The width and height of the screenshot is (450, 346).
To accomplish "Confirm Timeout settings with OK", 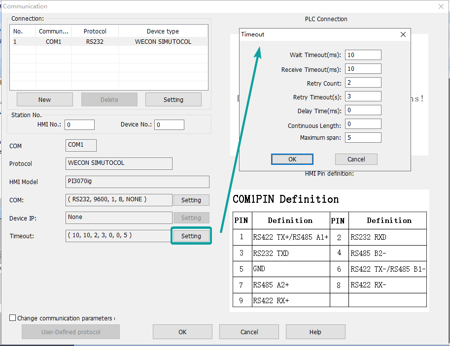I will click(x=293, y=159).
